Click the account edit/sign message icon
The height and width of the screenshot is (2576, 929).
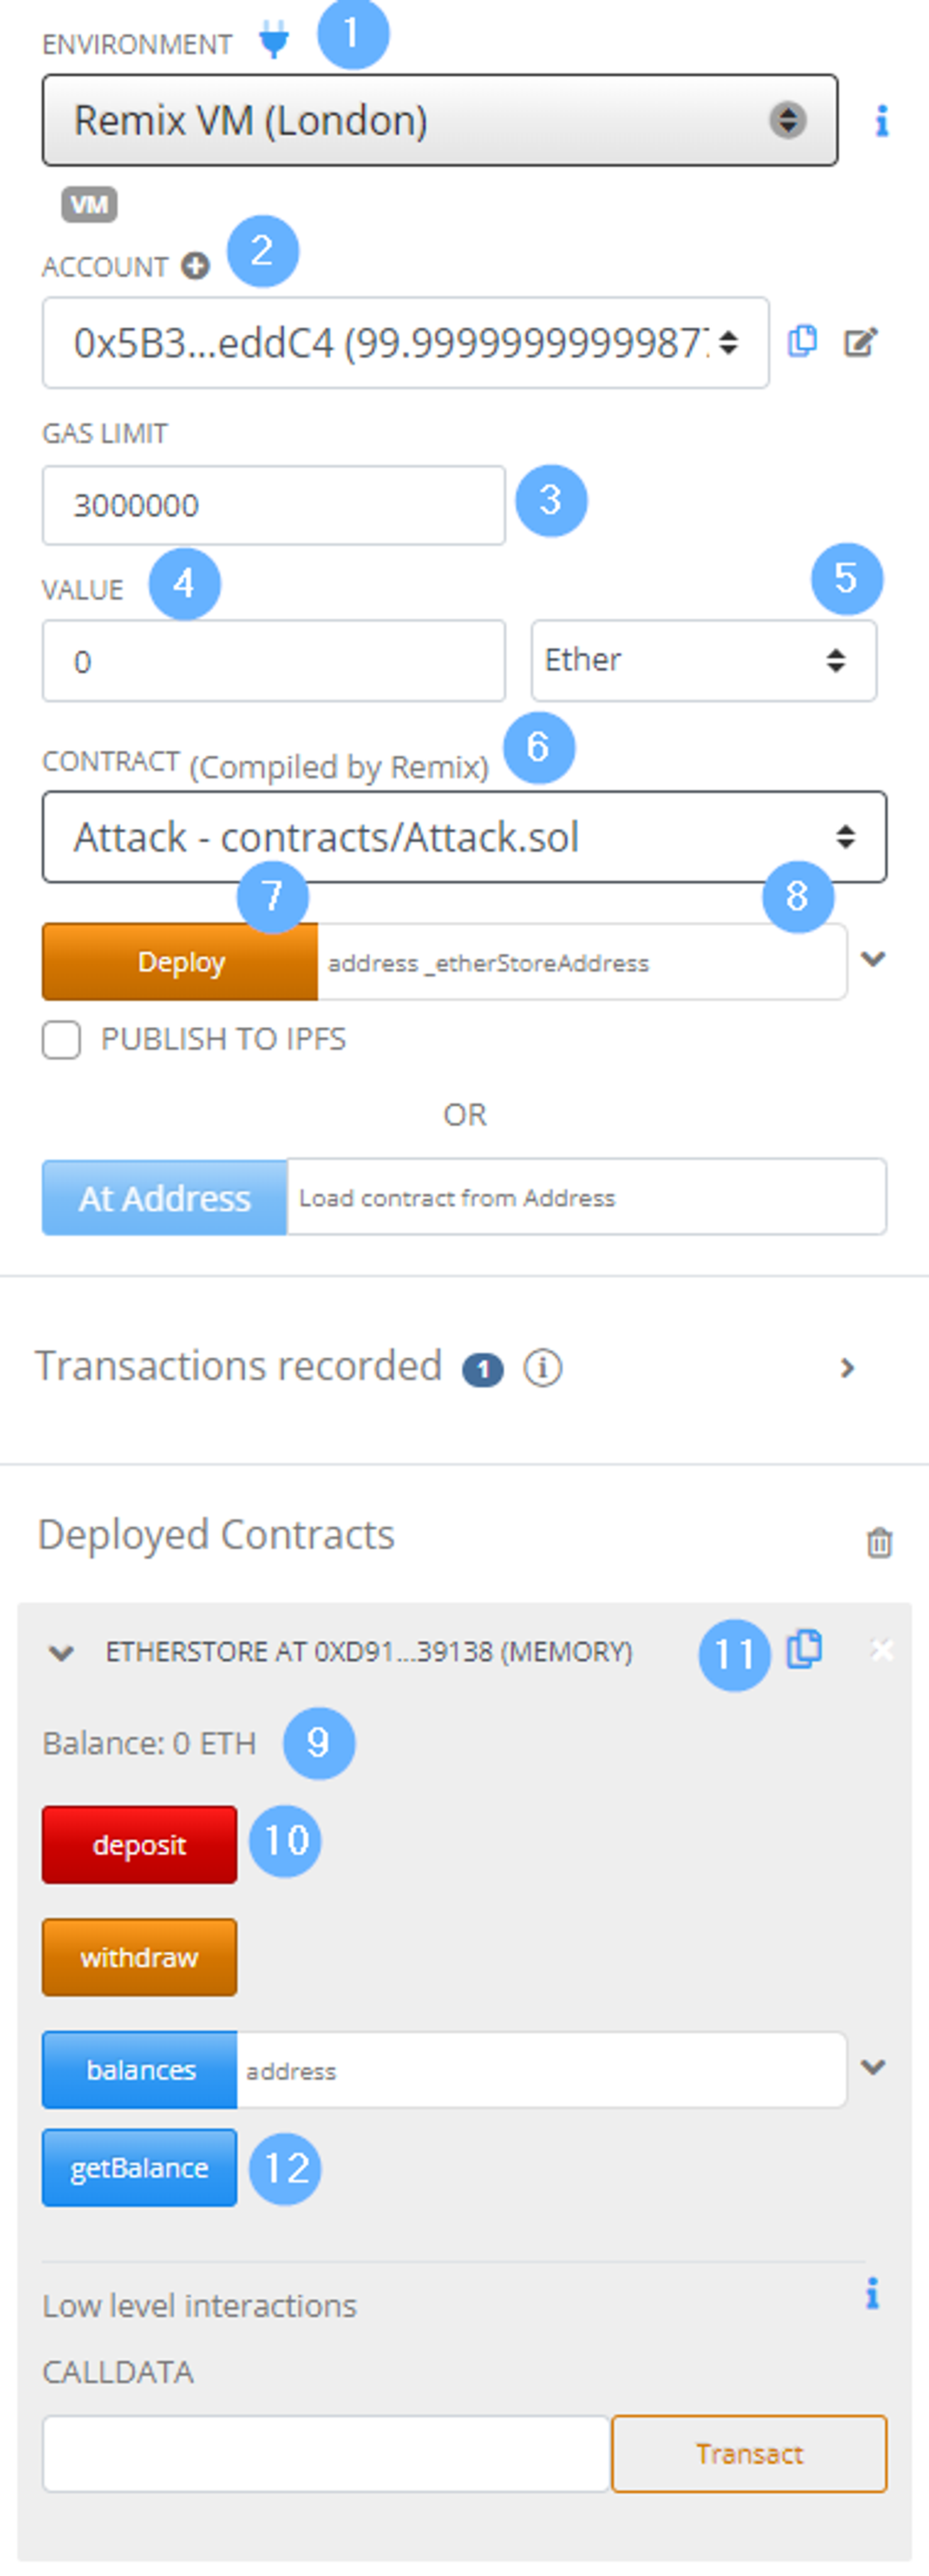(x=860, y=342)
